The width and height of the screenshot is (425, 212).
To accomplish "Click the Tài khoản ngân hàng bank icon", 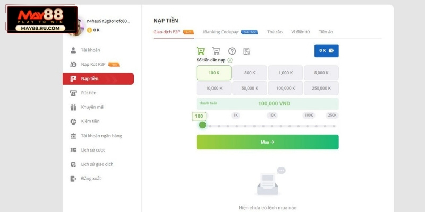I will (x=73, y=136).
